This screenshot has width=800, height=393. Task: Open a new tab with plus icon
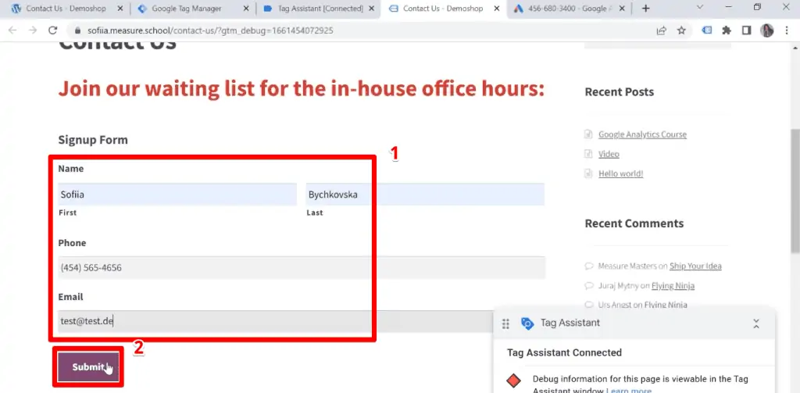[645, 8]
